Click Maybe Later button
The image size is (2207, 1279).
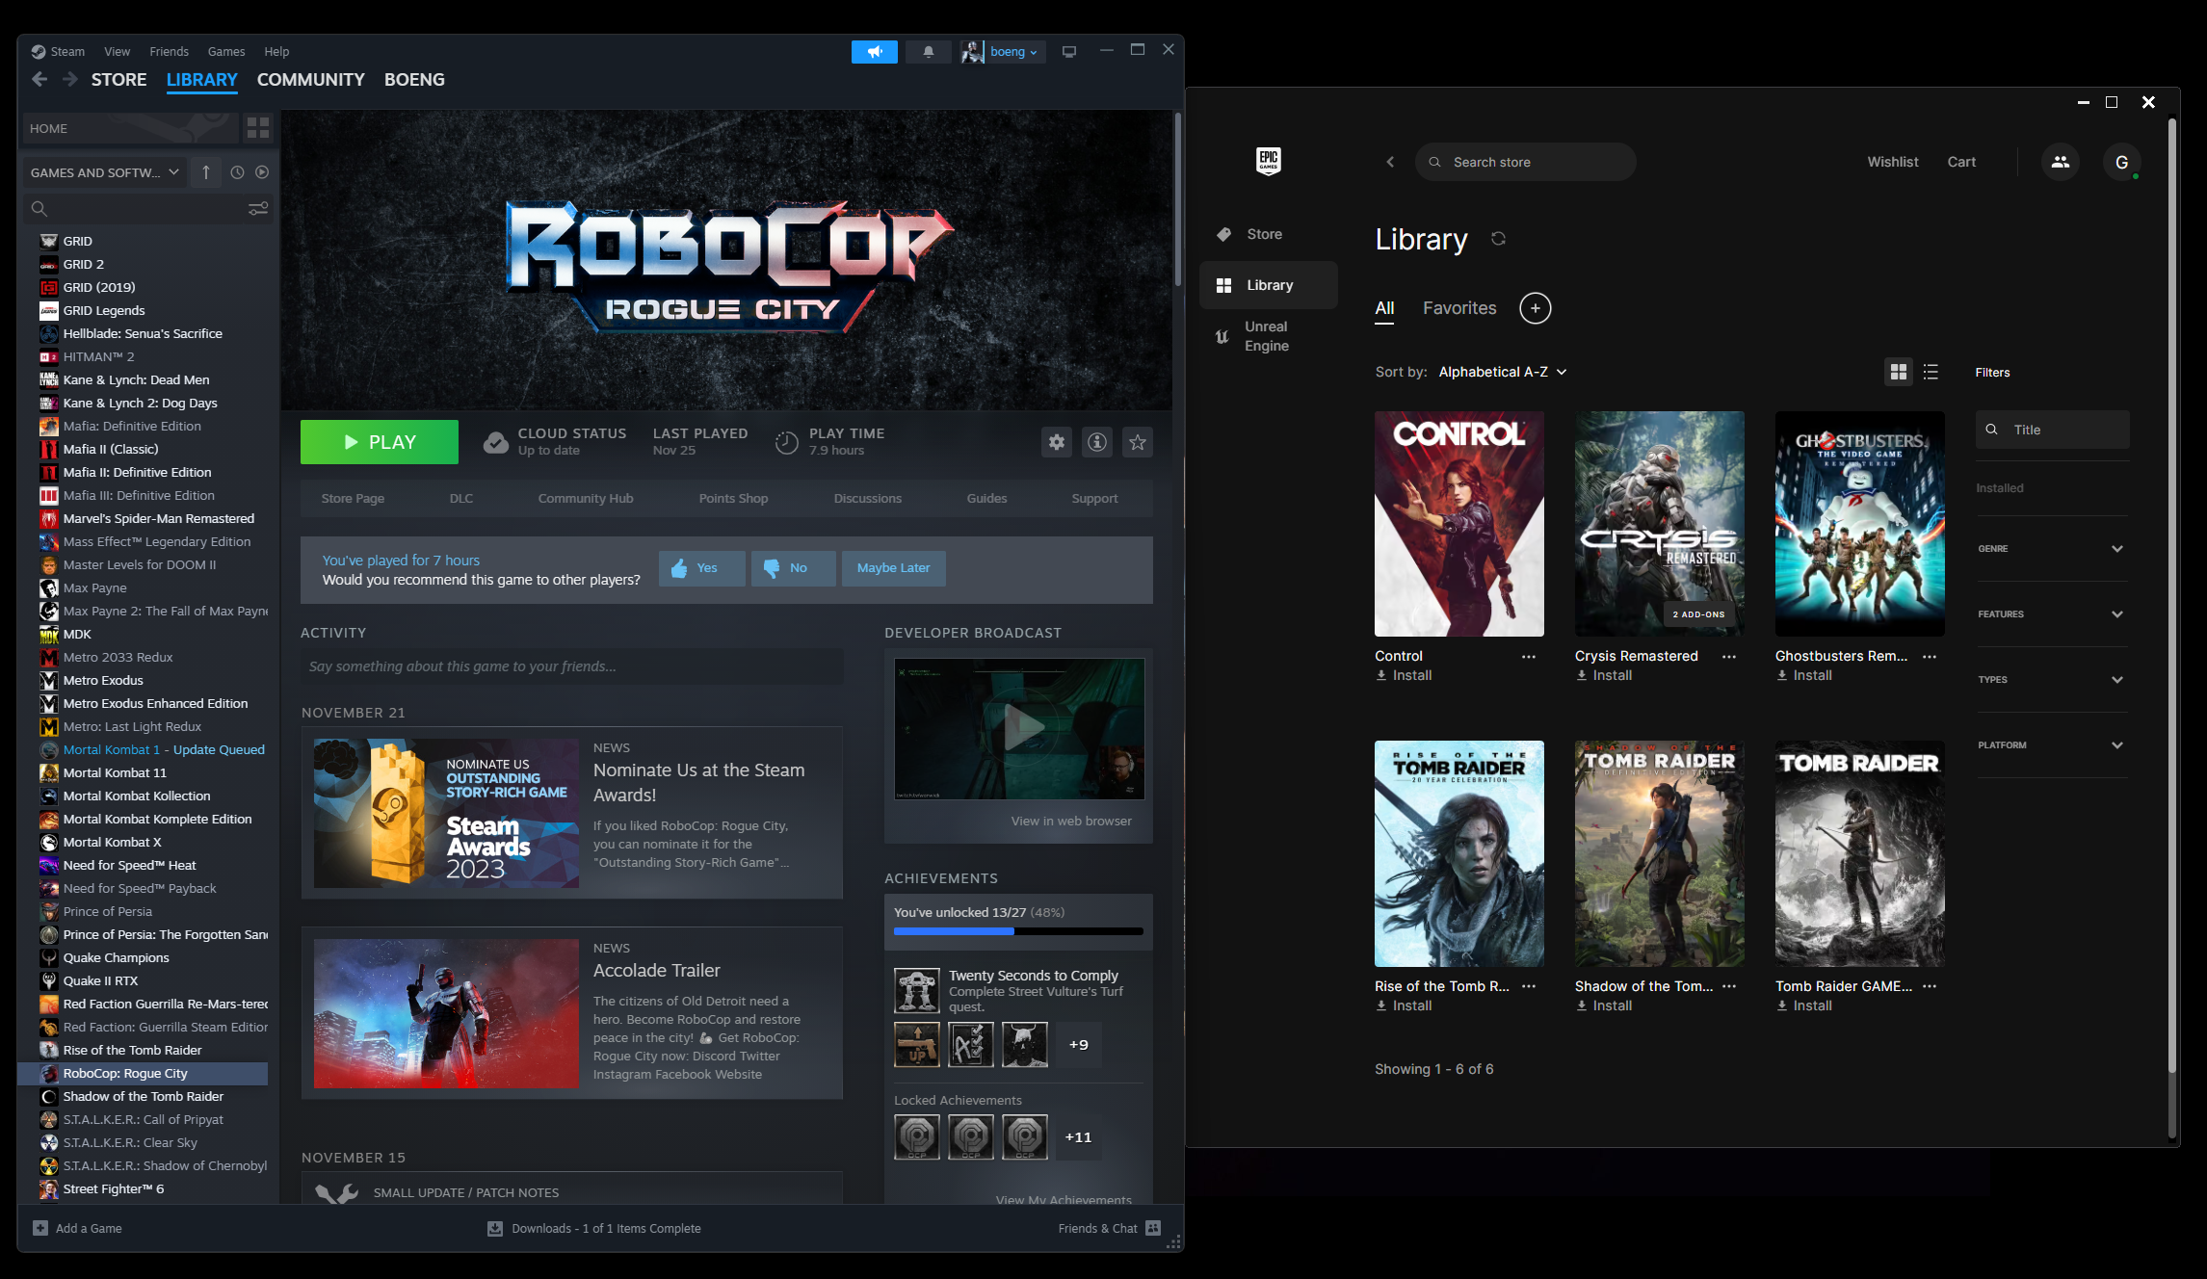pos(894,568)
